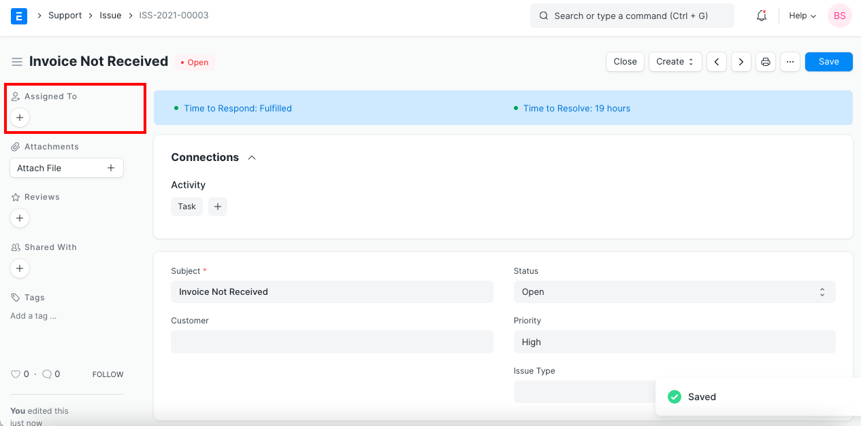Go to next record with right arrow
The width and height of the screenshot is (861, 426).
[x=741, y=61]
